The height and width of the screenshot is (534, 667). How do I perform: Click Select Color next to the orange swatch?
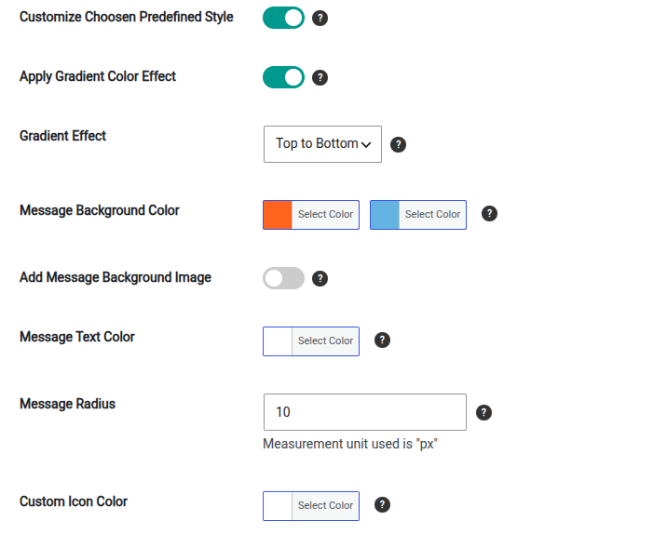click(x=325, y=215)
